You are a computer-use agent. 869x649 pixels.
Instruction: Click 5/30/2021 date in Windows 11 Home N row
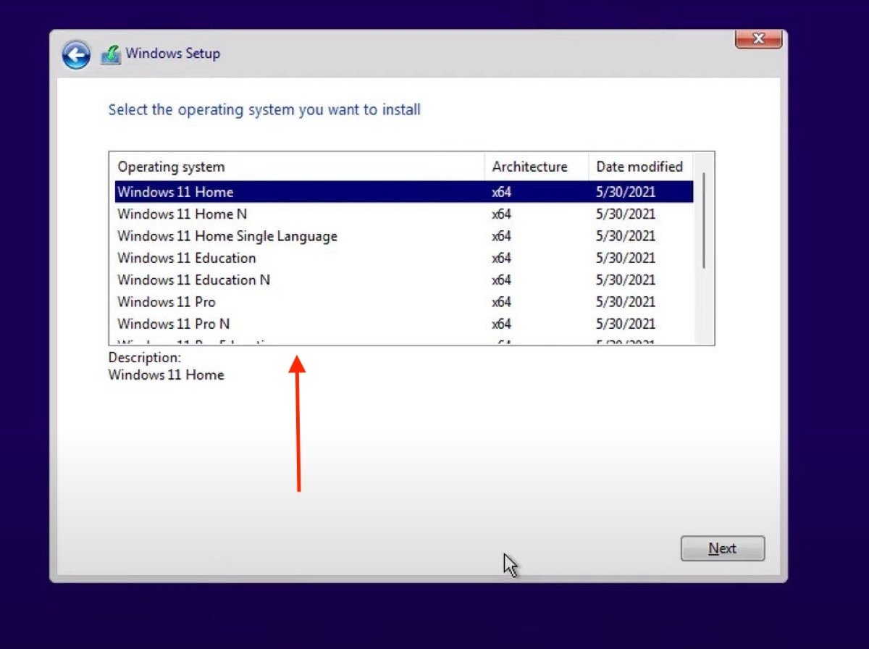626,214
